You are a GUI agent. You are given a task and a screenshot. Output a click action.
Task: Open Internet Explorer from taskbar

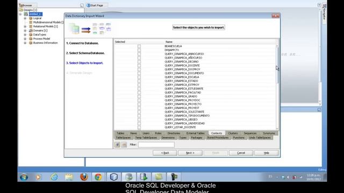point(54,177)
